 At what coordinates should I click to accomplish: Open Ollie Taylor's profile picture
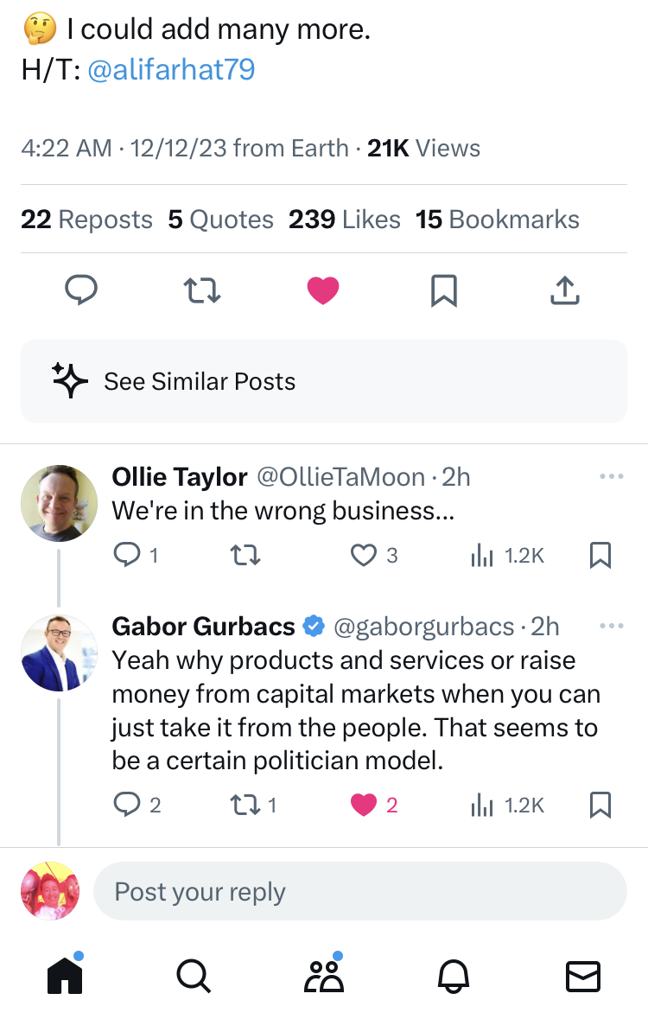pos(59,503)
